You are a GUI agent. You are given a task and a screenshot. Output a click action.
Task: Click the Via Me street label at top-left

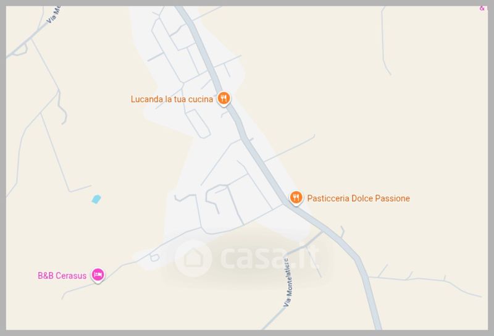coord(54,15)
